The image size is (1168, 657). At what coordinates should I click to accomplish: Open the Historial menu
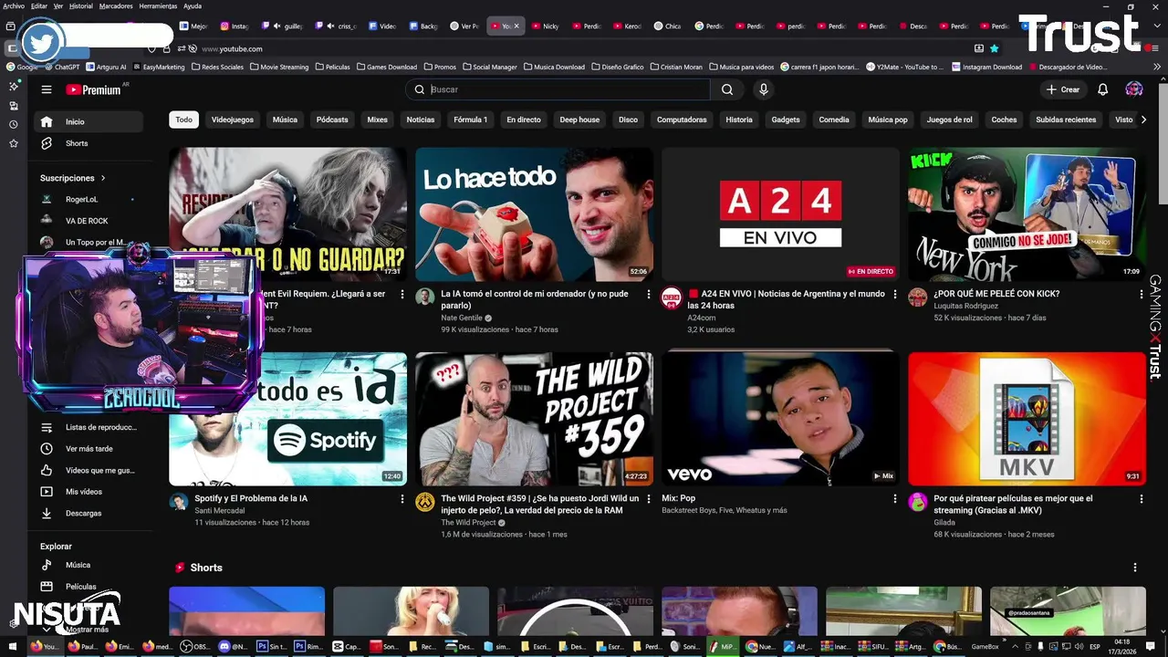tap(81, 5)
